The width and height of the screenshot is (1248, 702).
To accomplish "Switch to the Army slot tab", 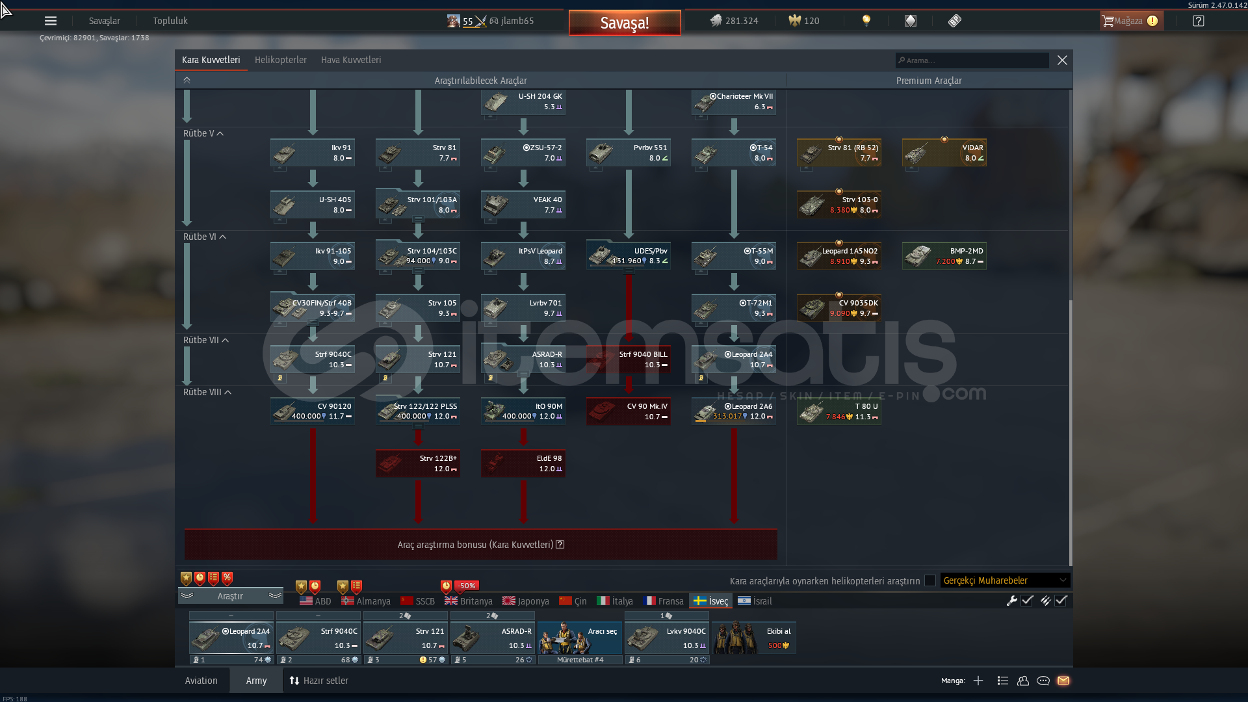I will (256, 681).
